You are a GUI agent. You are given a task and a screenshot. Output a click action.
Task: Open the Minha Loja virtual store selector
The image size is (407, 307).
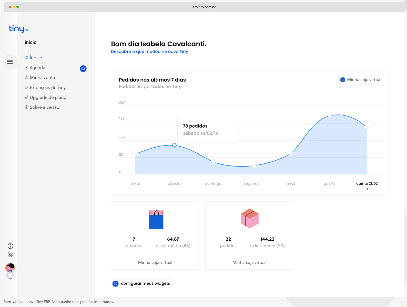point(361,80)
